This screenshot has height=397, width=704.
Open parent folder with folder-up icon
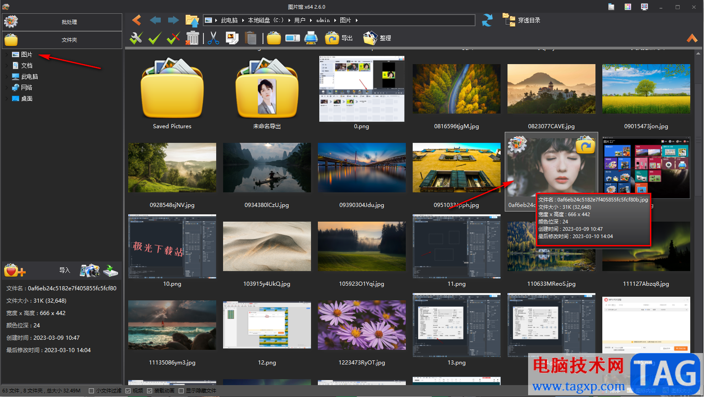pos(192,20)
